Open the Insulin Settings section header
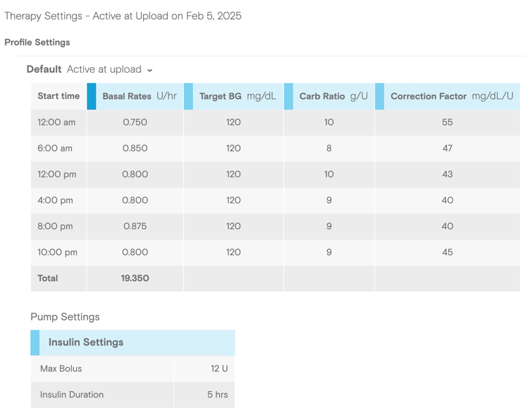The width and height of the screenshot is (525, 415). [x=86, y=343]
